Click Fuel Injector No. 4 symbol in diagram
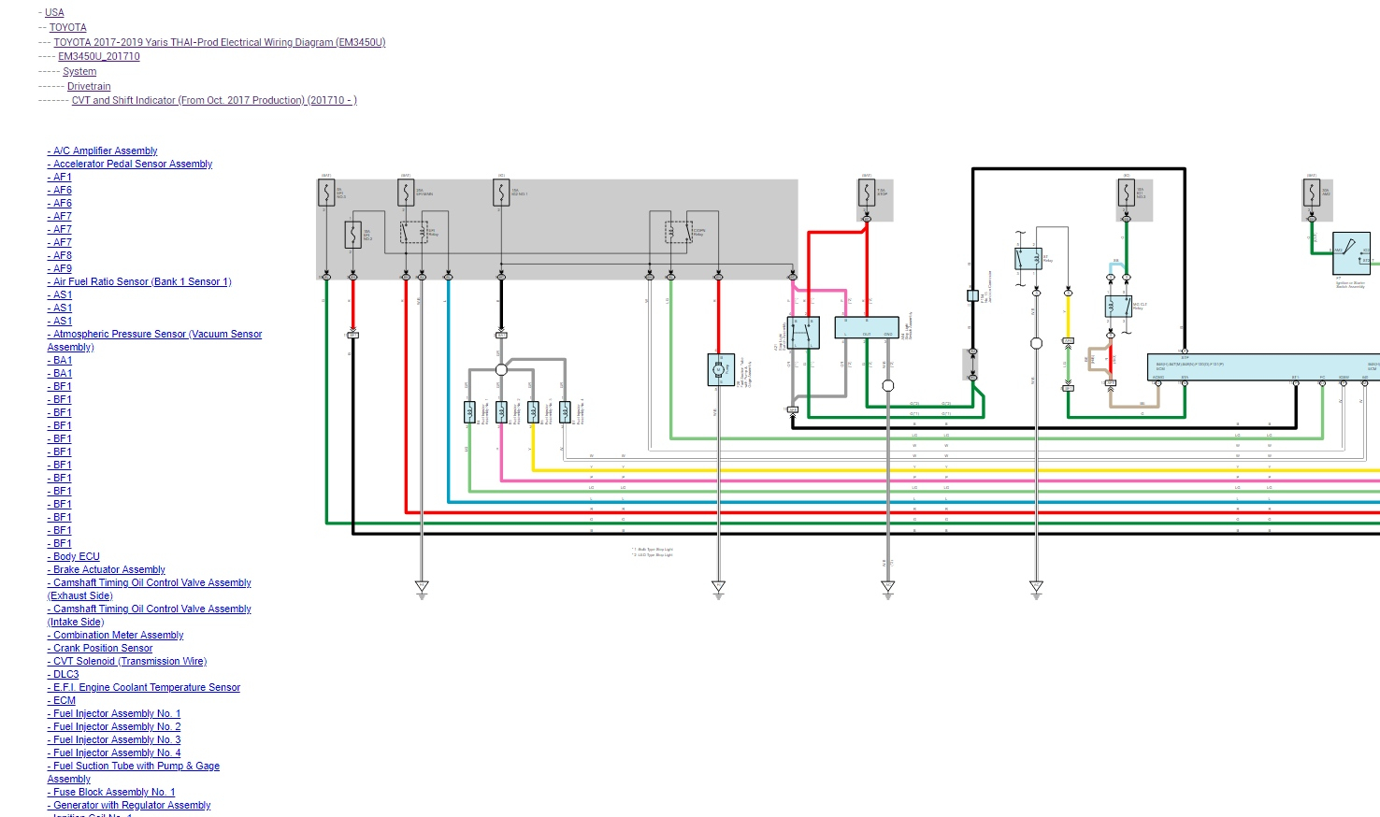Viewport: 1380px width, 817px height. point(565,412)
